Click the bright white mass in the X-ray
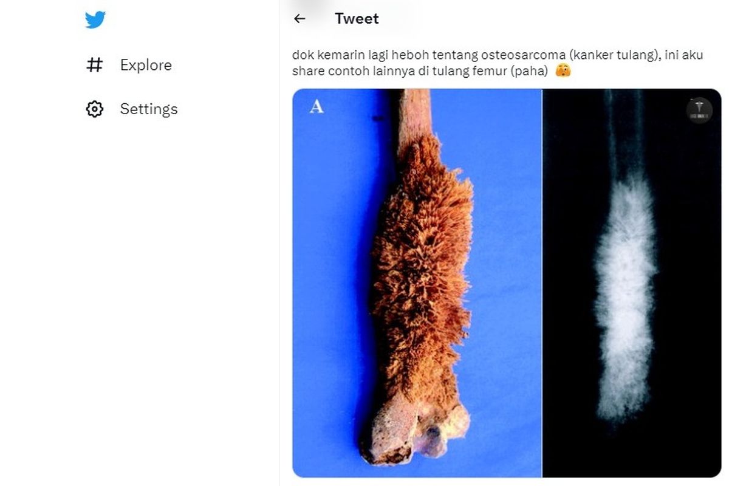Viewport: 729px width, 486px height. tap(626, 292)
